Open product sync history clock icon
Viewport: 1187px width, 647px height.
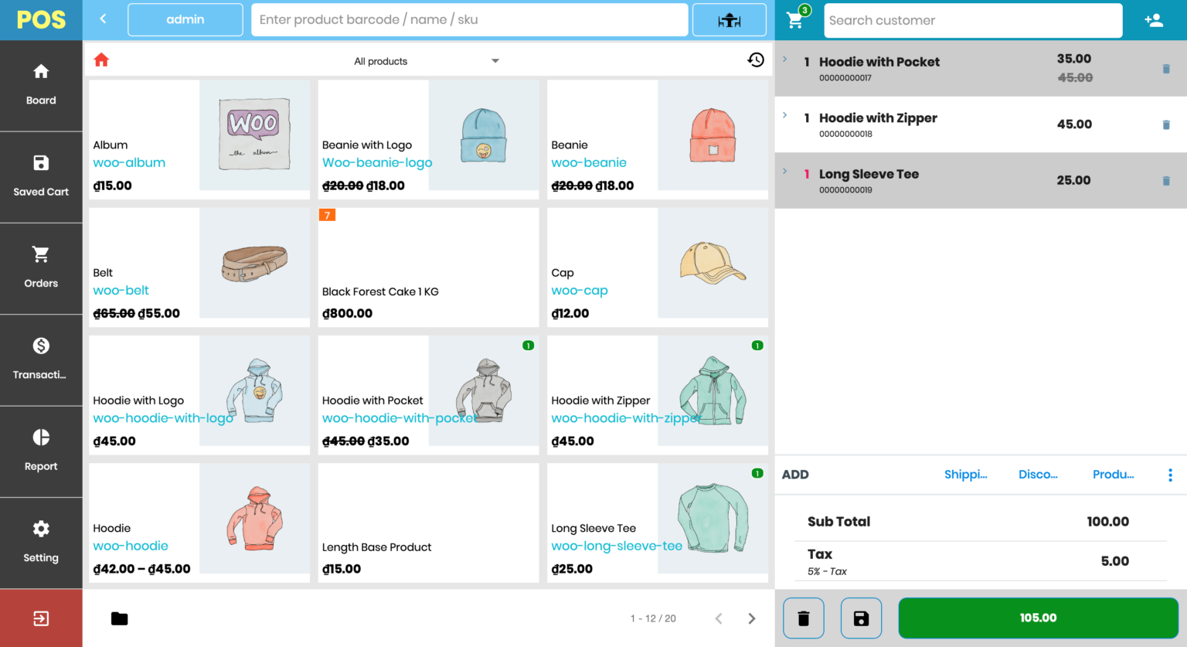coord(755,60)
